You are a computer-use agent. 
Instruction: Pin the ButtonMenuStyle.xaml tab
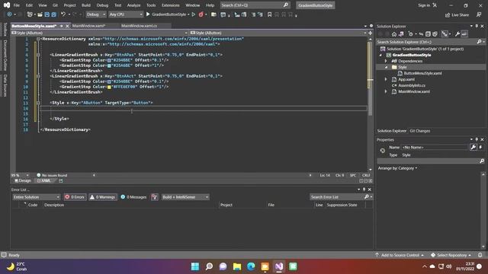[62, 26]
